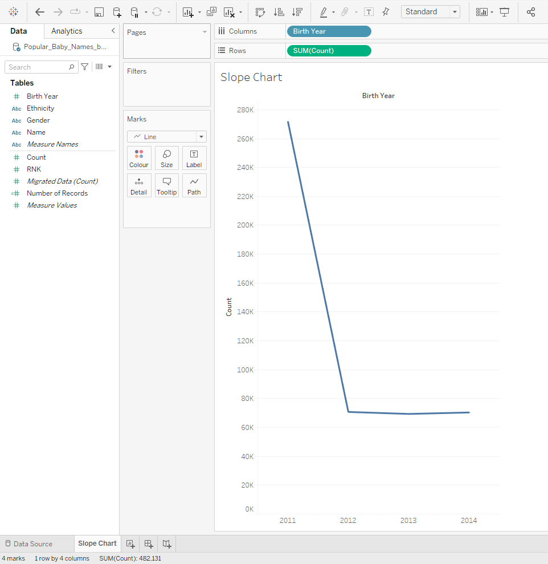Viewport: 548px width, 564px height.
Task: Click the Share workbook icon
Action: (531, 12)
